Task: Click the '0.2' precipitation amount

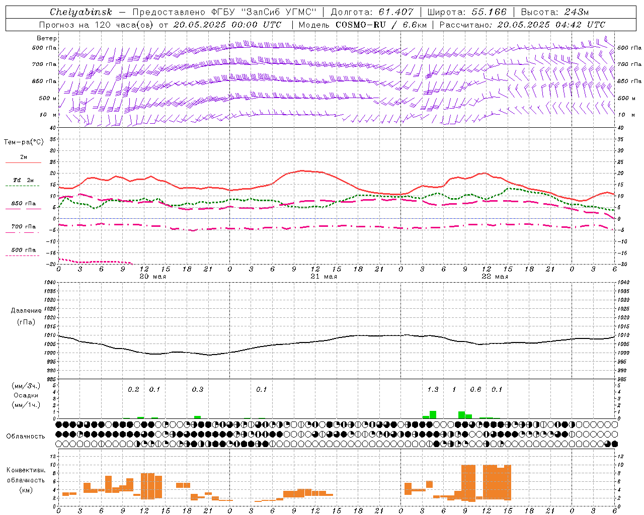Action: click(x=133, y=390)
